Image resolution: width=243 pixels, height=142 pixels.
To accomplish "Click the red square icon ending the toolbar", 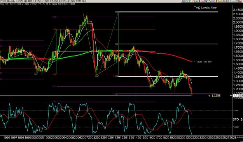I will [240, 1].
